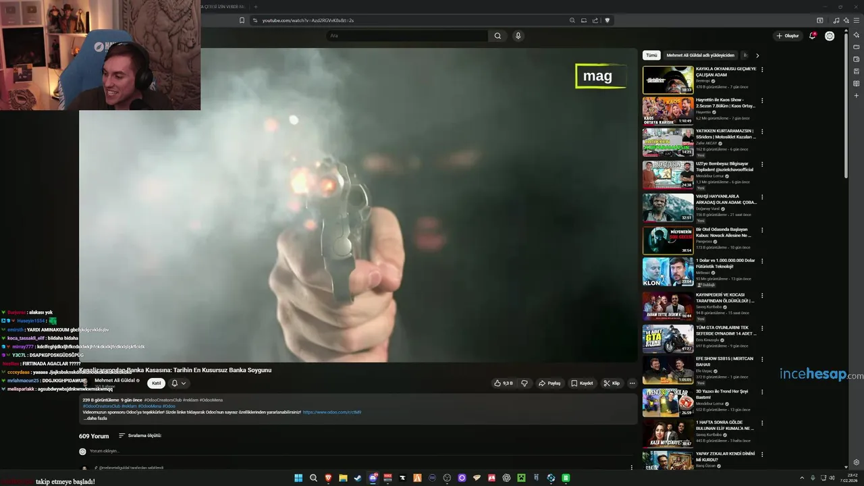Open notification bell dropdown next to Katıl
This screenshot has width=864, height=486.
tap(178, 383)
